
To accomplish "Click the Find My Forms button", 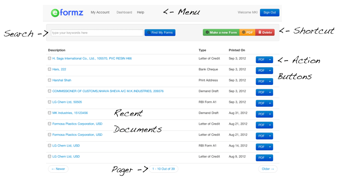I will click(160, 33).
